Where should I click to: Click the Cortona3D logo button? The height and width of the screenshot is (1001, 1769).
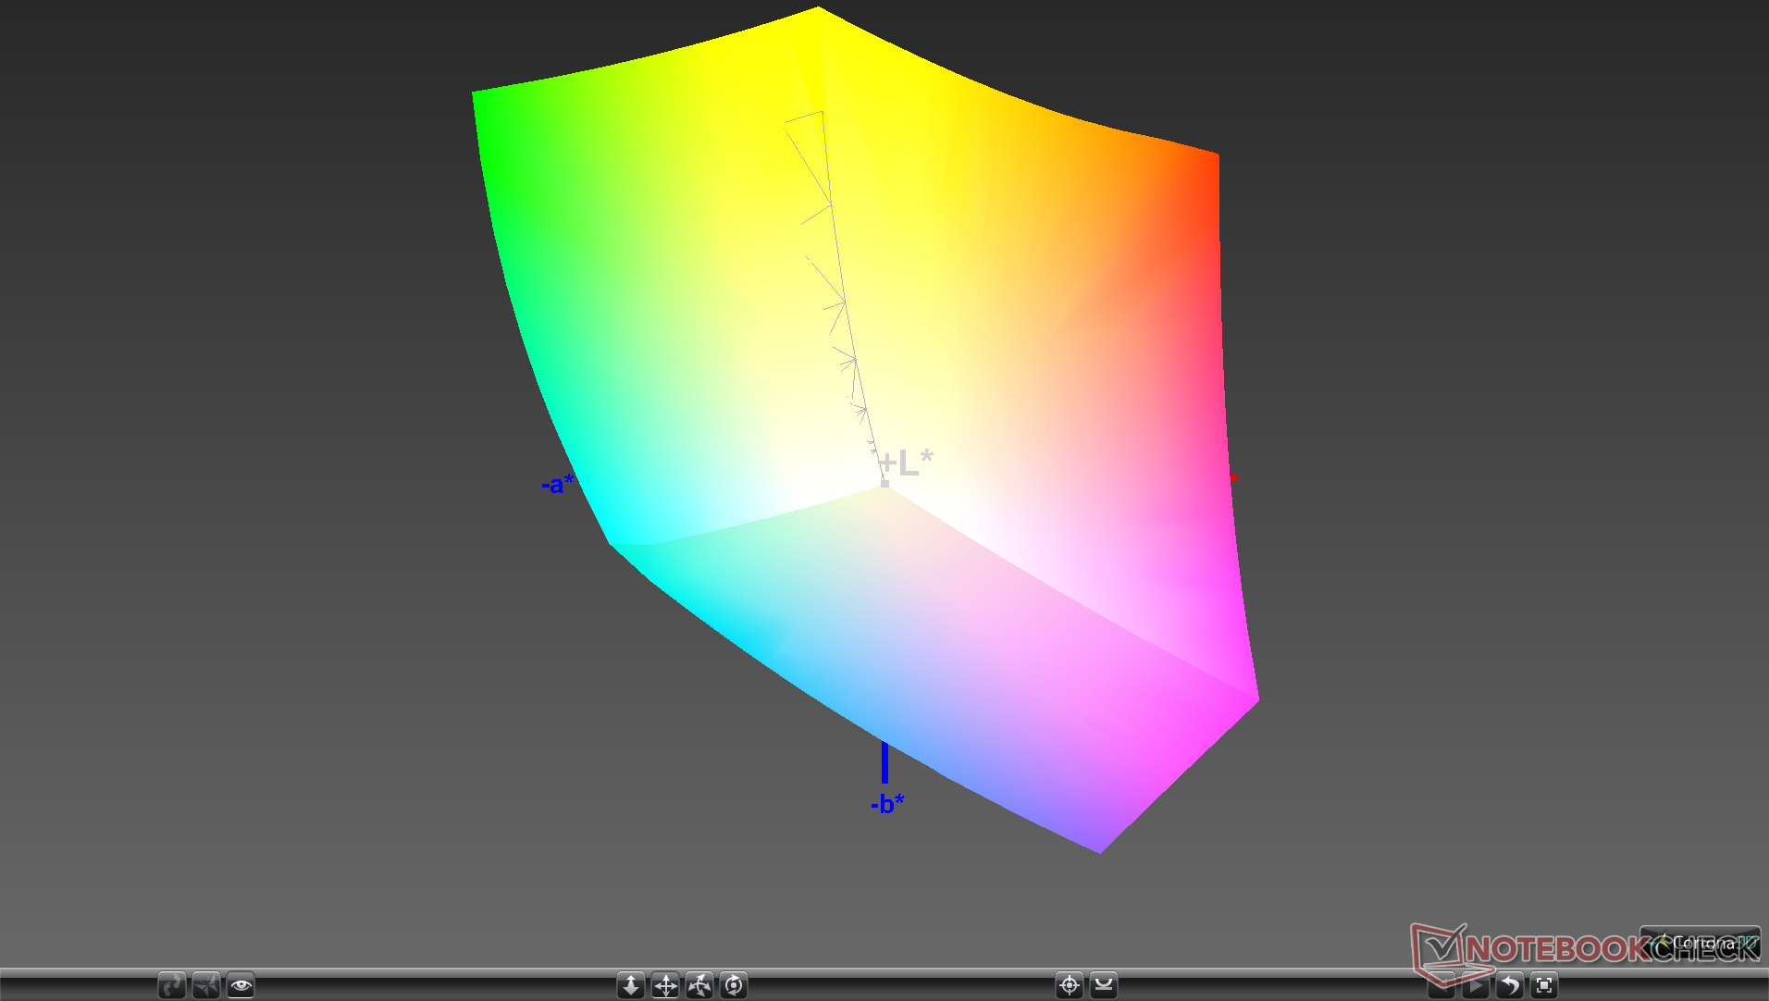click(1701, 944)
